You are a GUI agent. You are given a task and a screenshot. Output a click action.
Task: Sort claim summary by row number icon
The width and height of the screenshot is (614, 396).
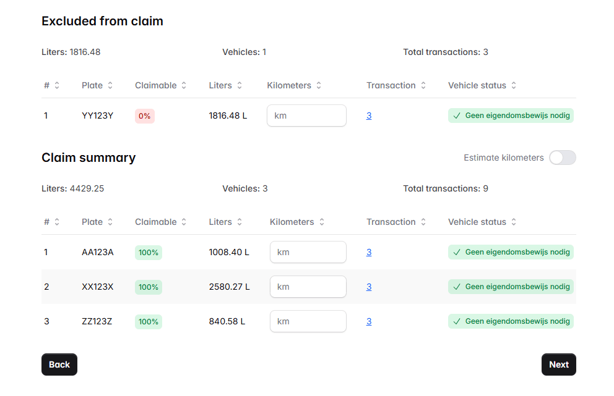pyautogui.click(x=57, y=222)
